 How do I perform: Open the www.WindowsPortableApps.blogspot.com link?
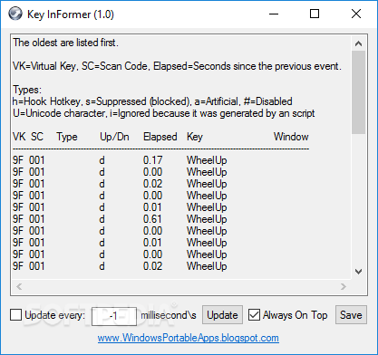tap(188, 338)
